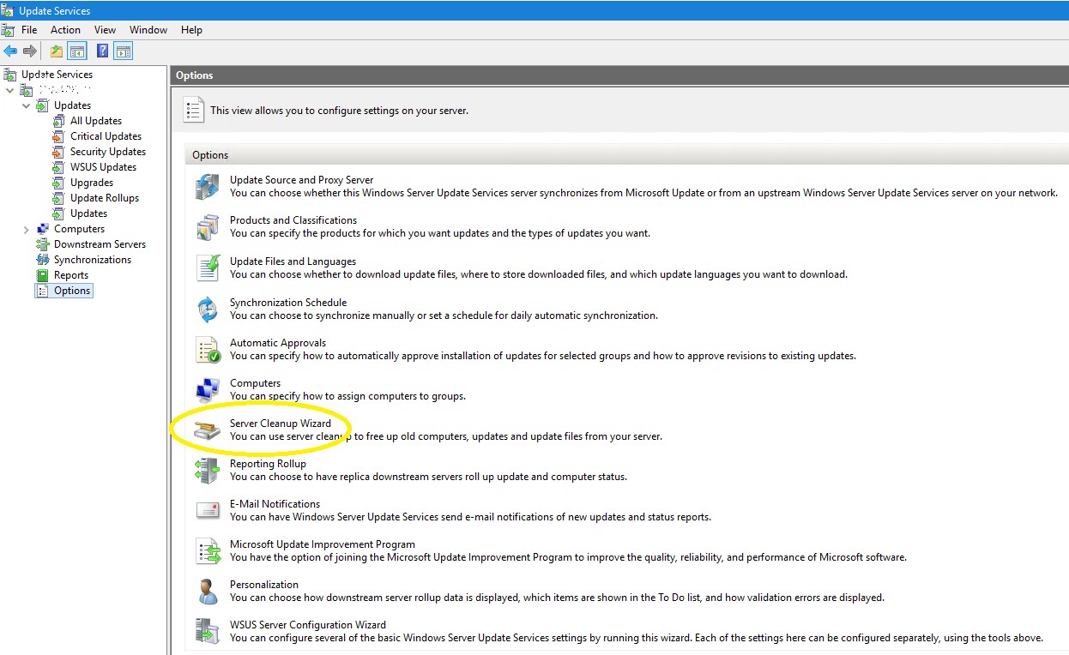Collapse the Updates tree node
1069x655 pixels.
pyautogui.click(x=26, y=105)
